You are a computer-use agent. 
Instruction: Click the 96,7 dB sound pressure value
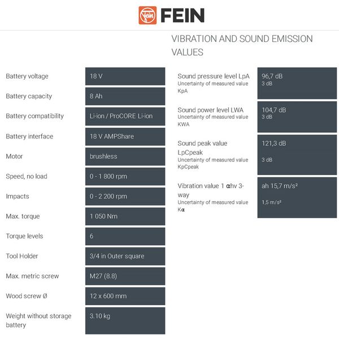click(x=273, y=75)
